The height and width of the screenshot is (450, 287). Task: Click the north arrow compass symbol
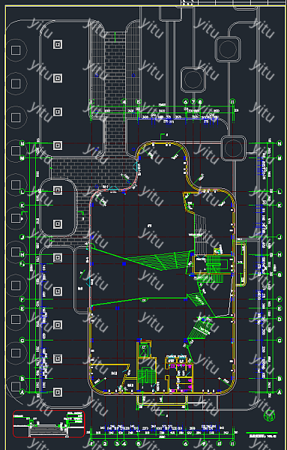[269, 415]
